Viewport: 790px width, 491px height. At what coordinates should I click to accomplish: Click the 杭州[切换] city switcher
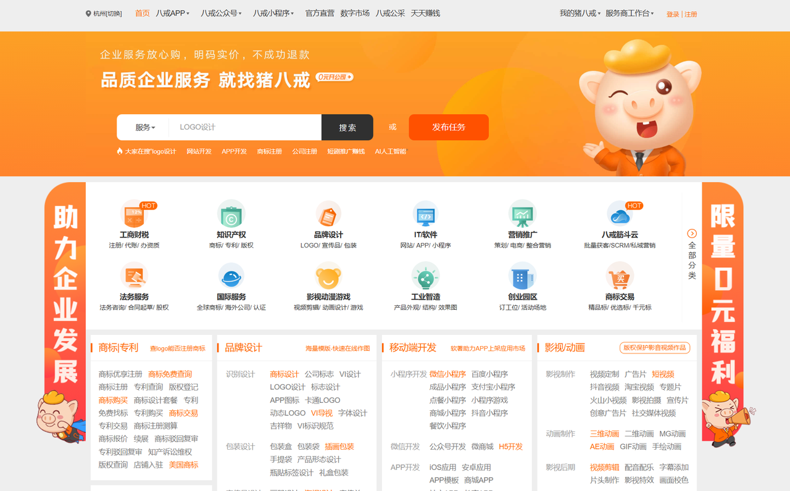pyautogui.click(x=107, y=14)
